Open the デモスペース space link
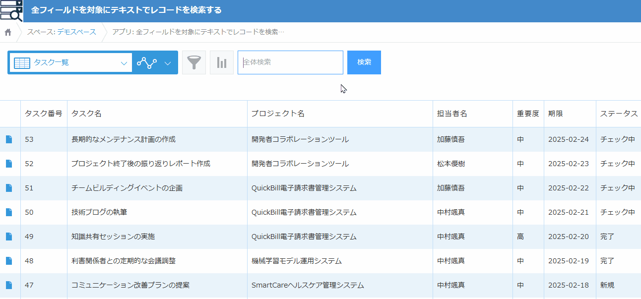The height and width of the screenshot is (299, 641). [x=76, y=32]
